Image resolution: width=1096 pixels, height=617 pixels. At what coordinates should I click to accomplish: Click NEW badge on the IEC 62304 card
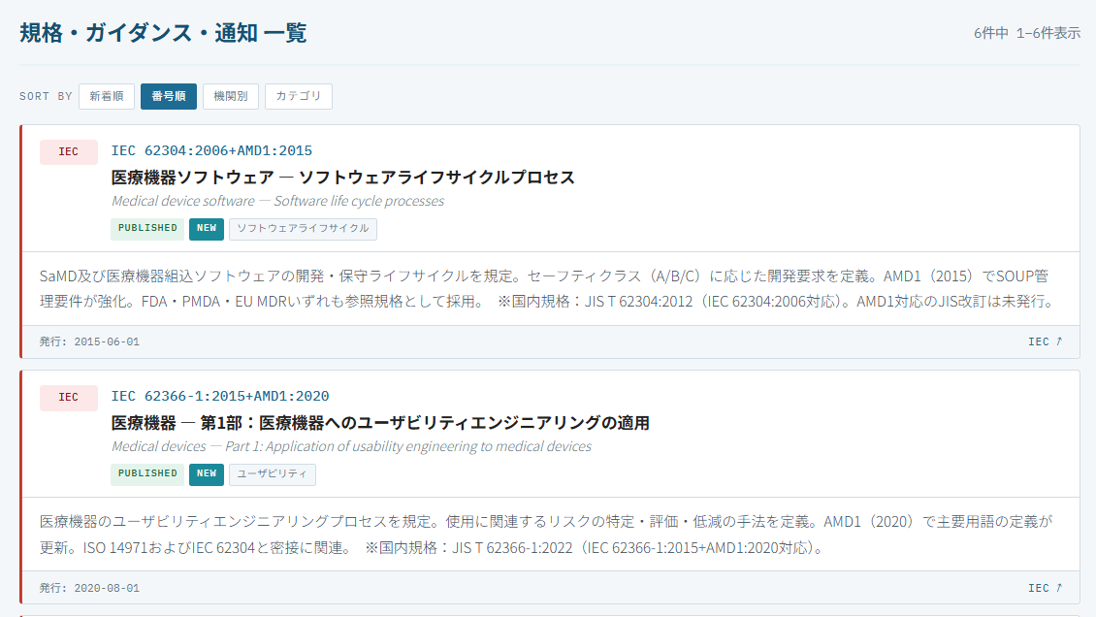coord(207,229)
